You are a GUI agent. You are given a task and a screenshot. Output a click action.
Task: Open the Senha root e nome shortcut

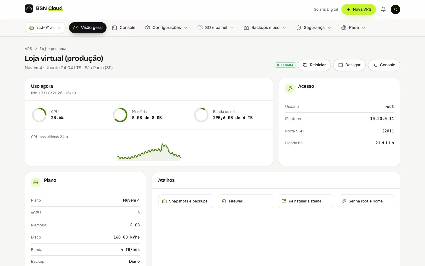[x=366, y=201]
